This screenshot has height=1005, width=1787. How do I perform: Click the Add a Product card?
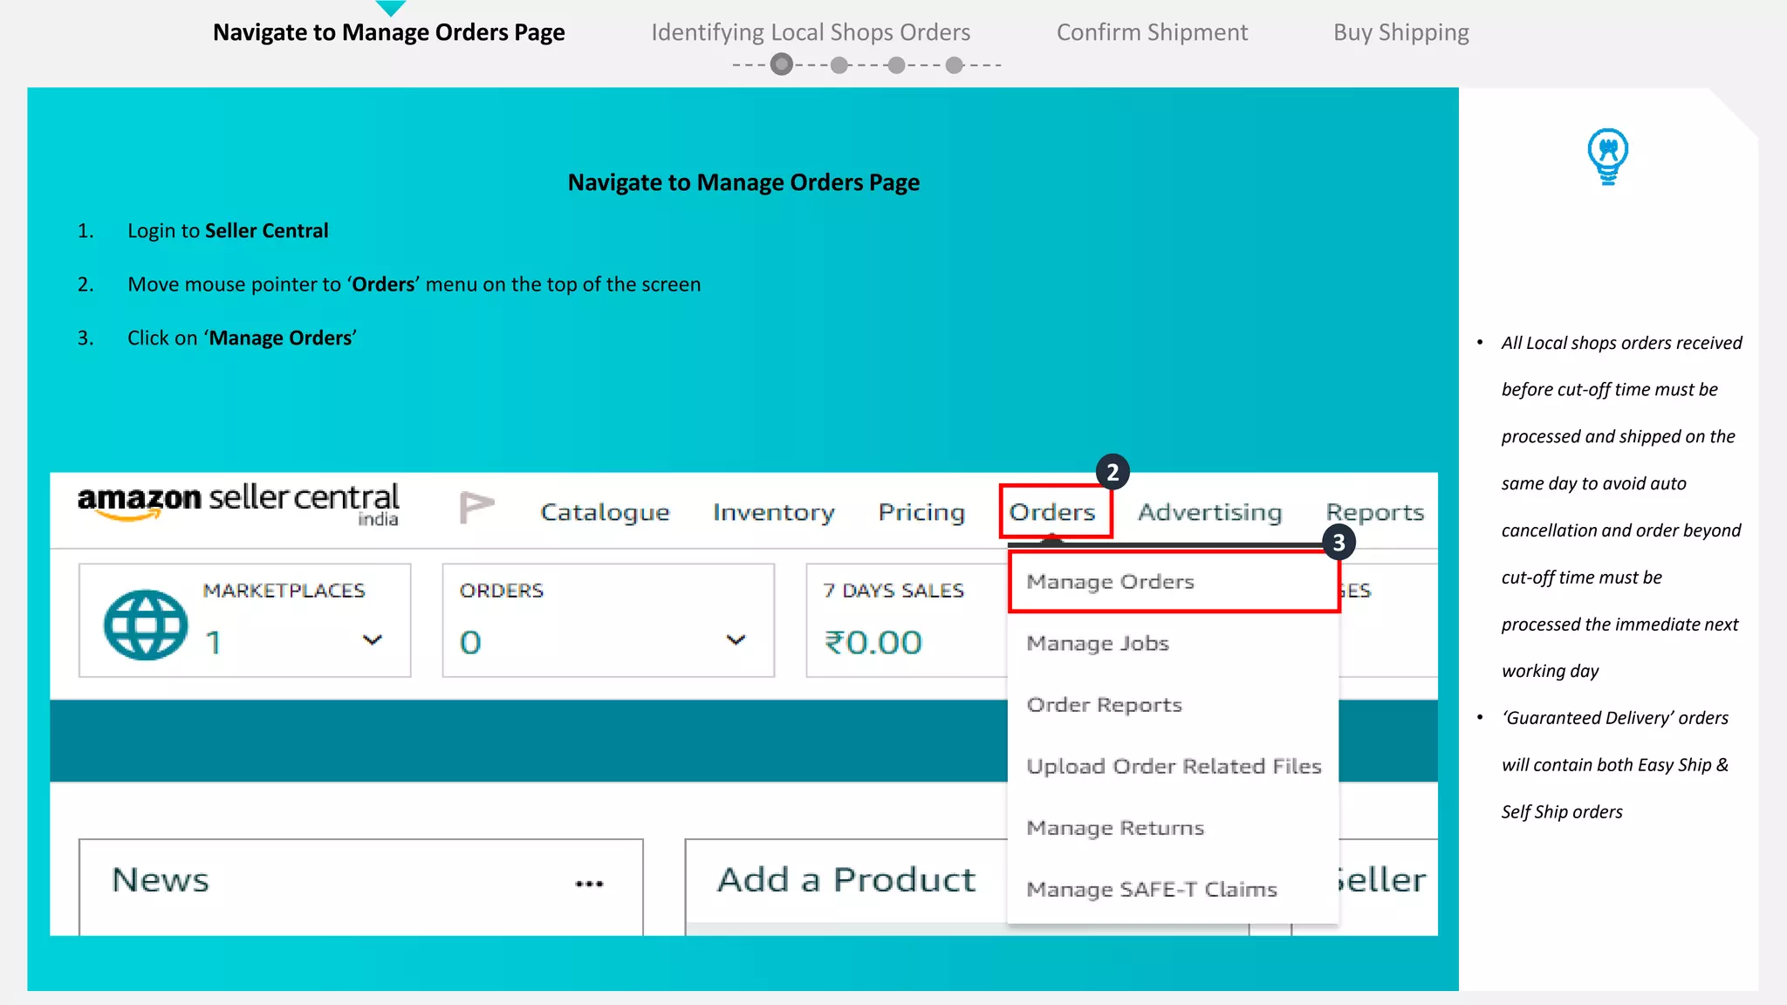coord(846,879)
